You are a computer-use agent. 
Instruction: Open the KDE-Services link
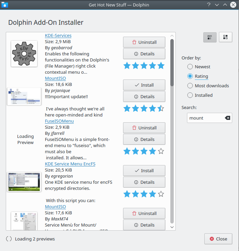pyautogui.click(x=58, y=36)
